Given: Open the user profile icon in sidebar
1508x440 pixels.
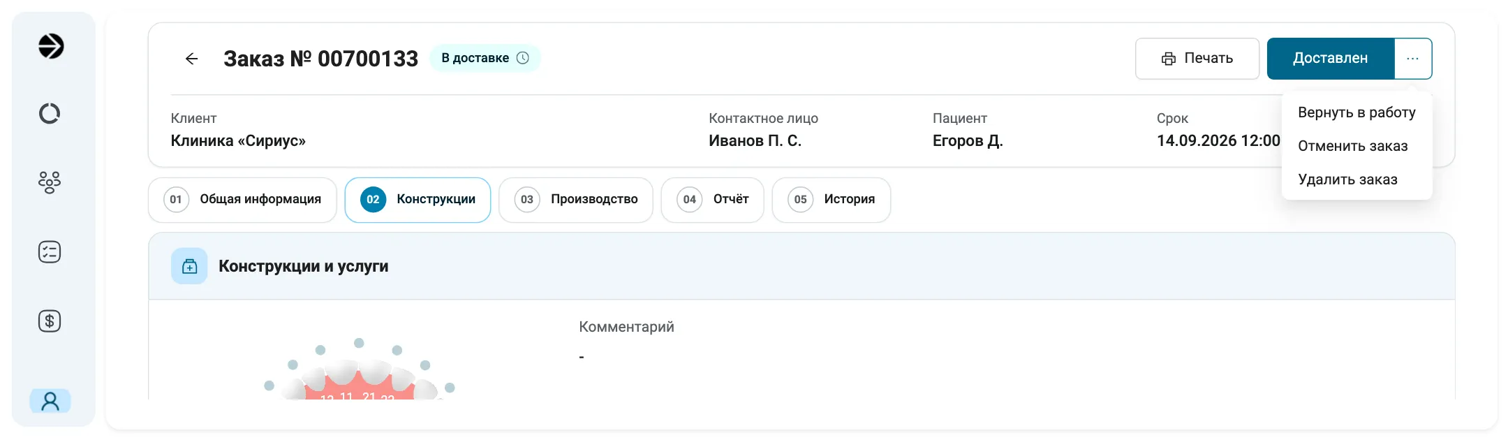Looking at the screenshot, I should point(50,401).
